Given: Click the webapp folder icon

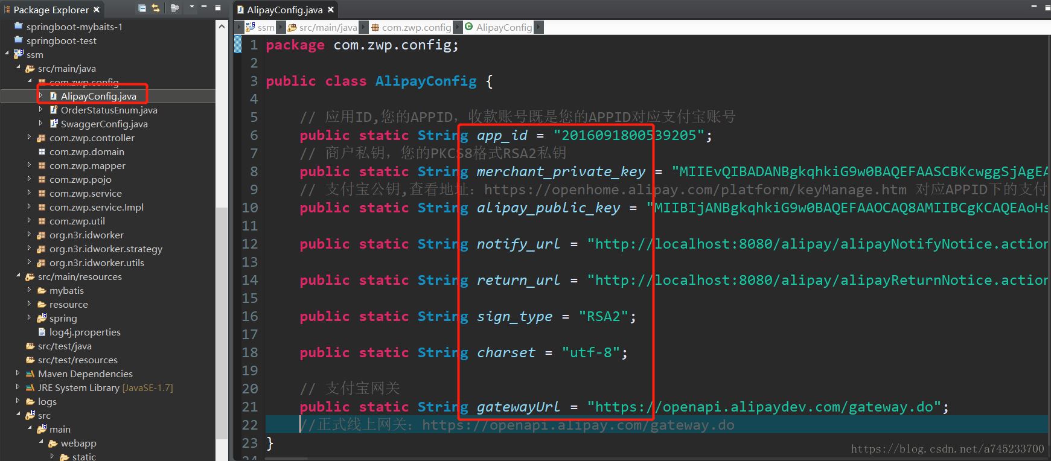Looking at the screenshot, I should point(53,443).
